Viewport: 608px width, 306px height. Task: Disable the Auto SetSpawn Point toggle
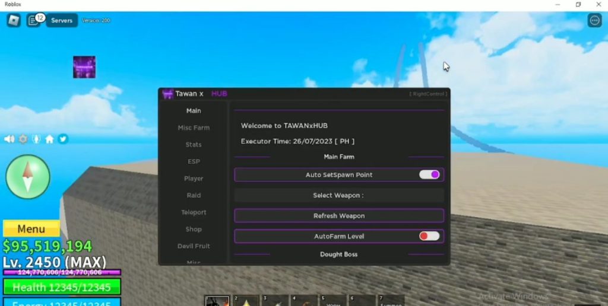[429, 175]
